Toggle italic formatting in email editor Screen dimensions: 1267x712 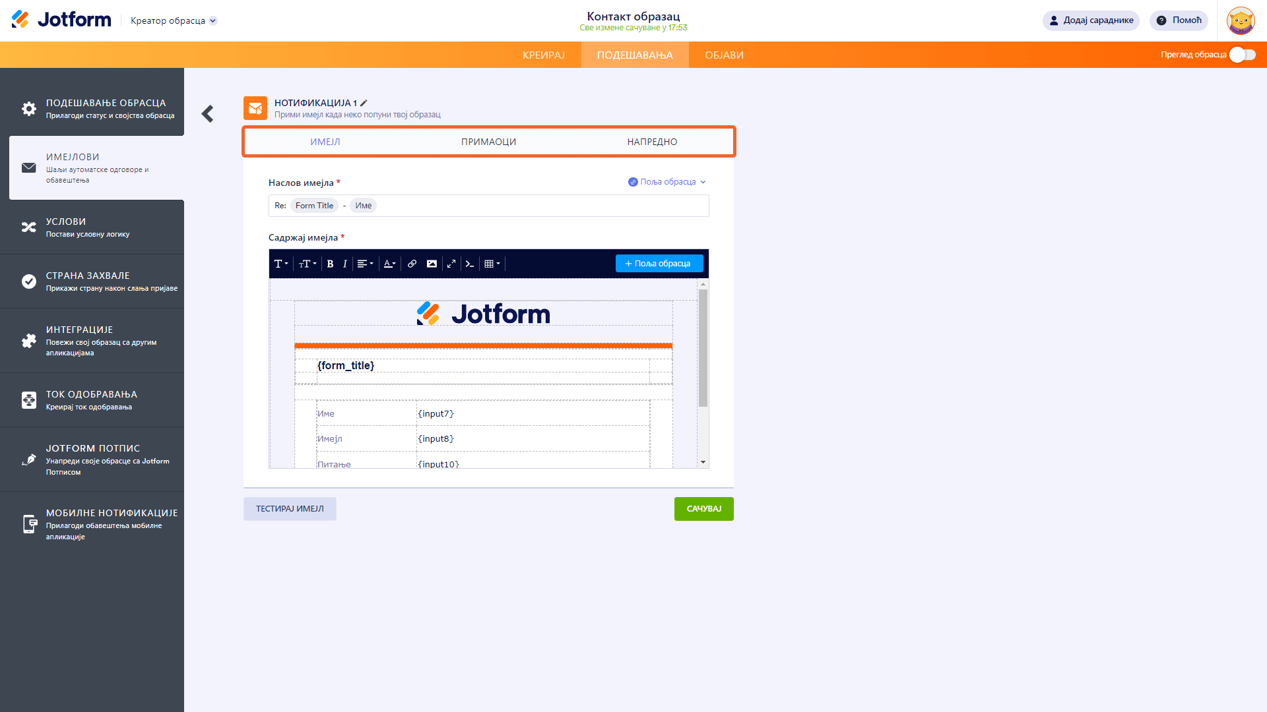(344, 264)
